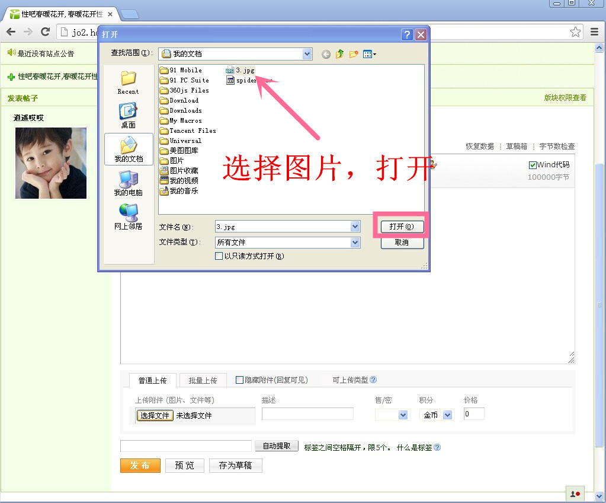Check the hide attachment (隐藏附件) checkbox
This screenshot has height=503, width=606.
pyautogui.click(x=239, y=380)
